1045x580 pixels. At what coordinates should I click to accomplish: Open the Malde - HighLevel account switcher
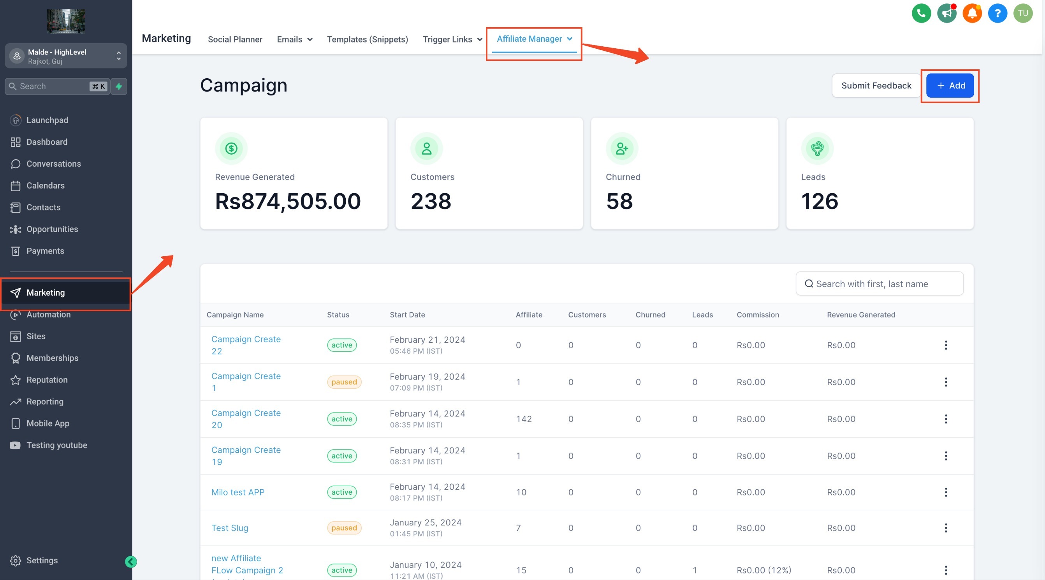66,56
